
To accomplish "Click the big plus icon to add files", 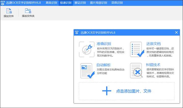I will point(107,91).
